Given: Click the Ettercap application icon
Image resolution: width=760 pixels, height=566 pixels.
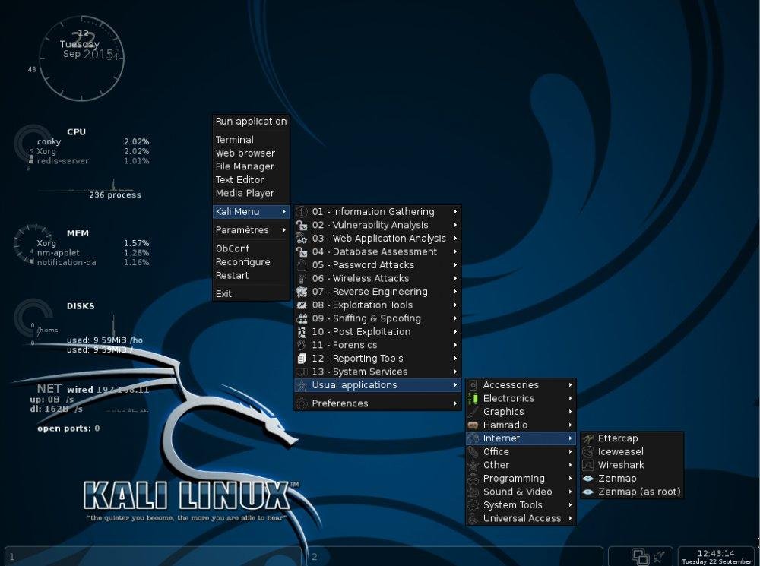Looking at the screenshot, I should pos(588,438).
